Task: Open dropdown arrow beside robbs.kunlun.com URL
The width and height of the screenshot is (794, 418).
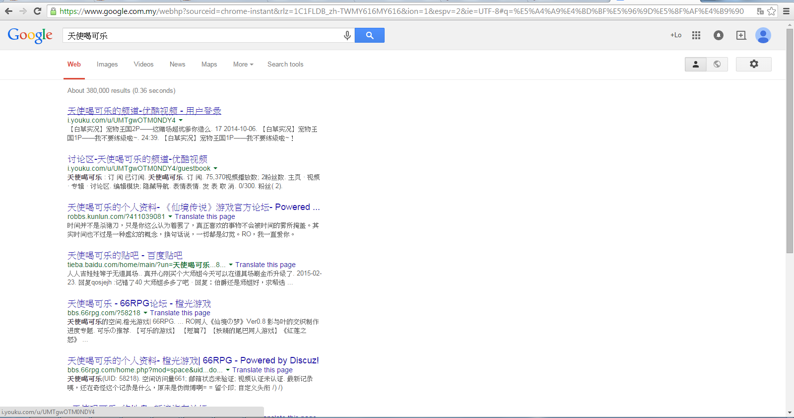Action: [x=170, y=216]
